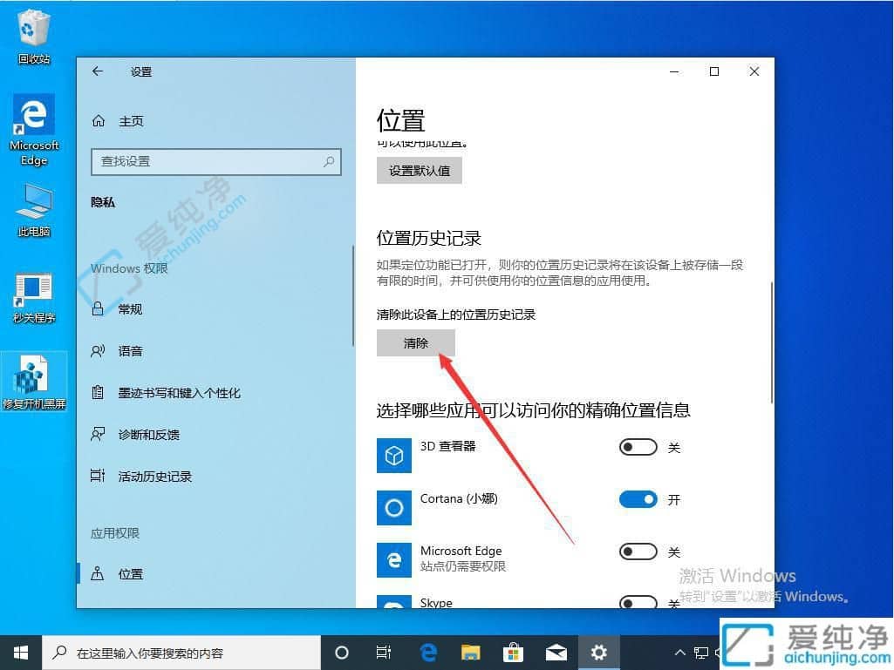The height and width of the screenshot is (670, 894).
Task: Click the clipboard icon beside 墨迹书写
Action: pos(98,393)
